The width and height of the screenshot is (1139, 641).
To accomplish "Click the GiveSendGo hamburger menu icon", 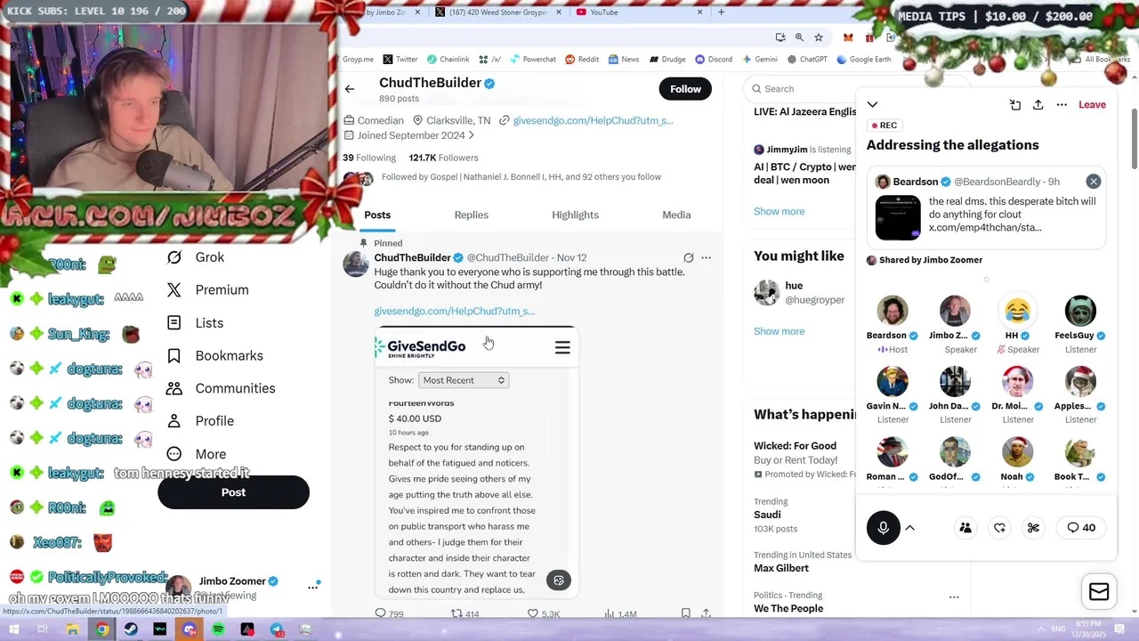I will pyautogui.click(x=562, y=348).
